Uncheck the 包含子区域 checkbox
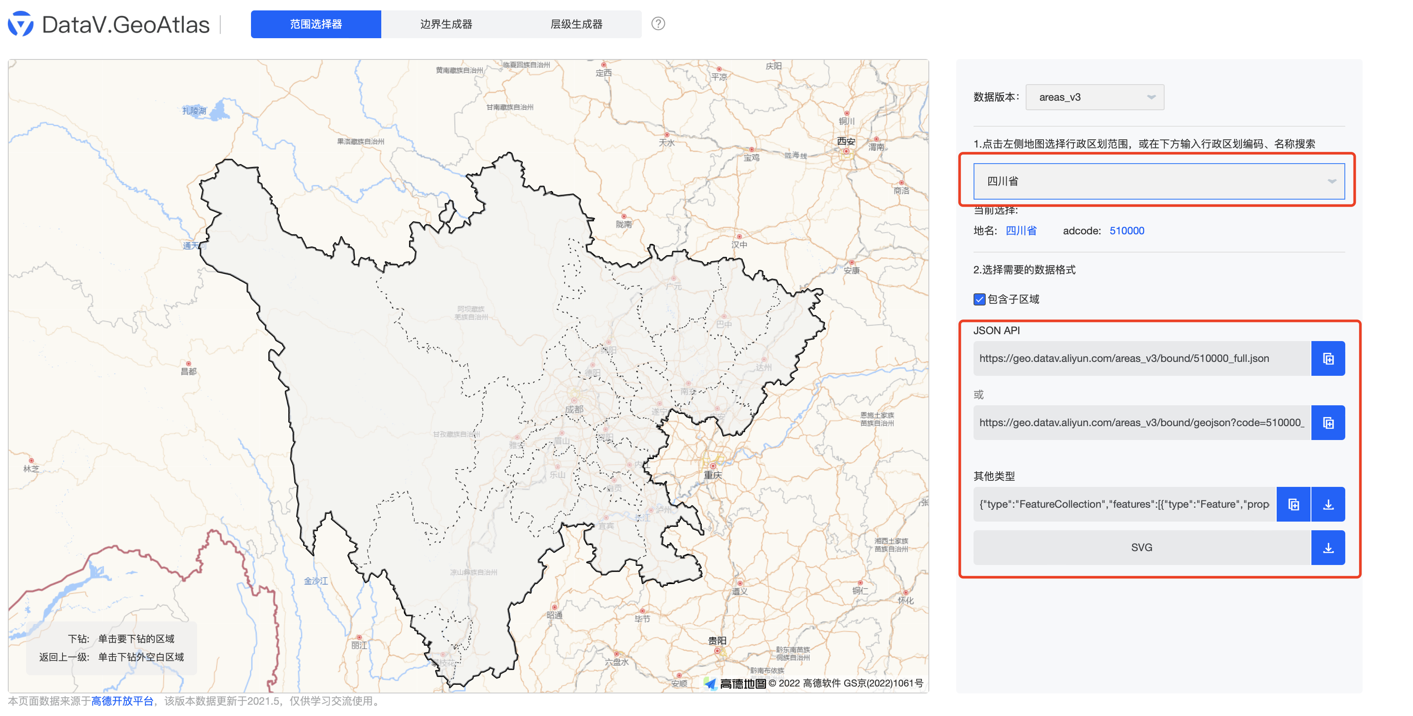The width and height of the screenshot is (1413, 716). pos(979,299)
